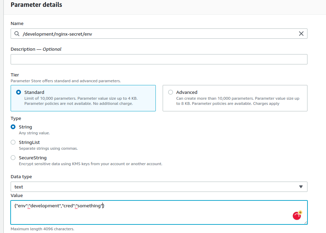Expand the Data type dropdown arrow
Viewport: 326px width, 233px height.
301,187
